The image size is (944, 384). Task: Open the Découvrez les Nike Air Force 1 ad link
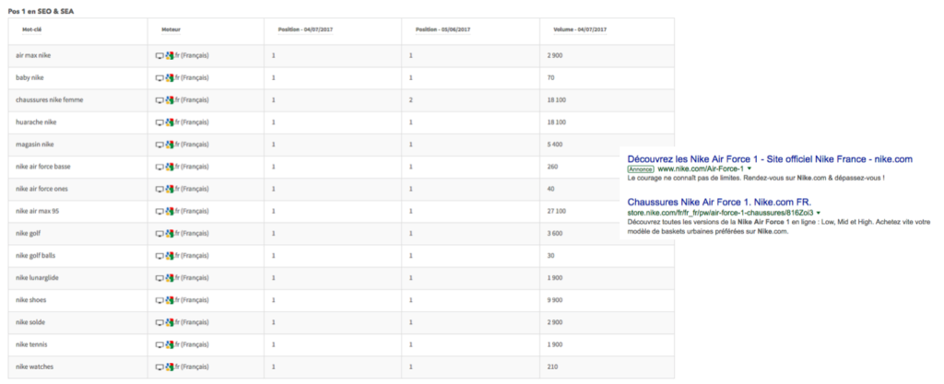click(x=770, y=159)
